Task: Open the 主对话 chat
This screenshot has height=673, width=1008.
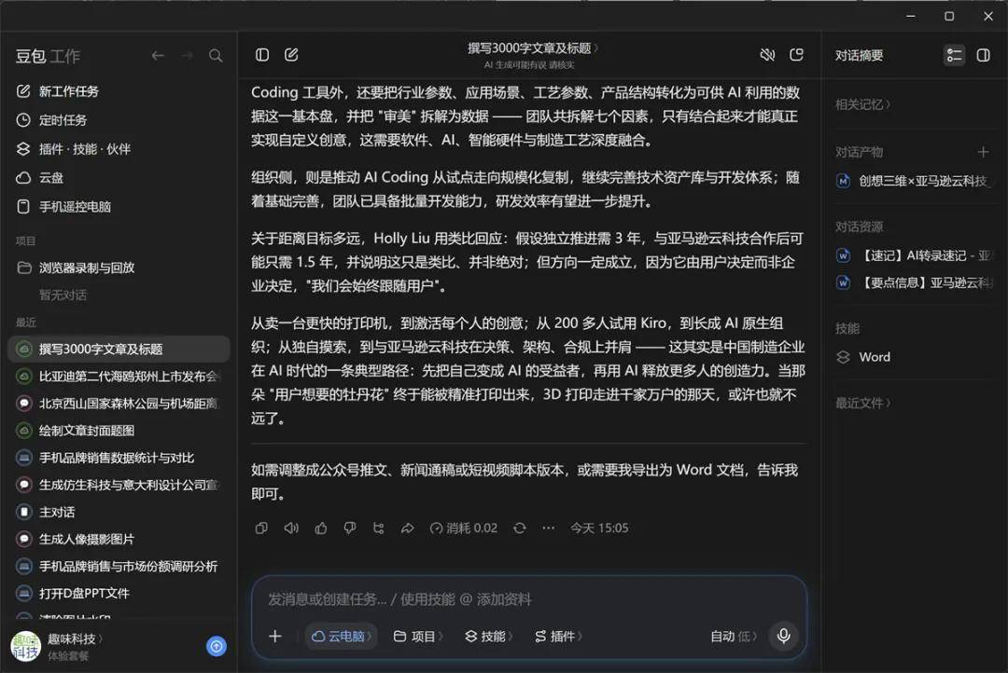Action: 119,512
